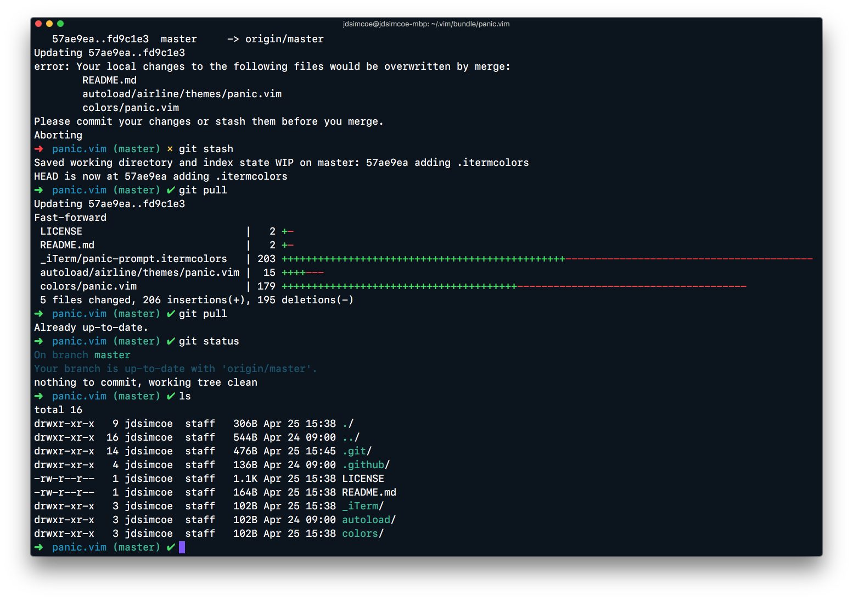This screenshot has width=853, height=600.
Task: Click the red close window button
Action: pyautogui.click(x=38, y=24)
